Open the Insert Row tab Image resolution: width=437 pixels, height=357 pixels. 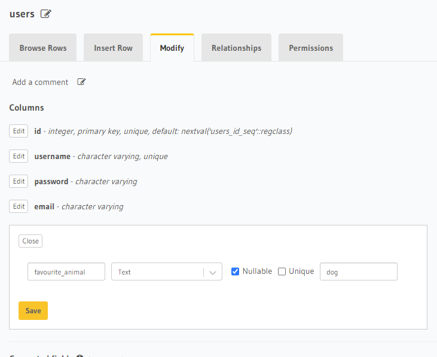[113, 48]
